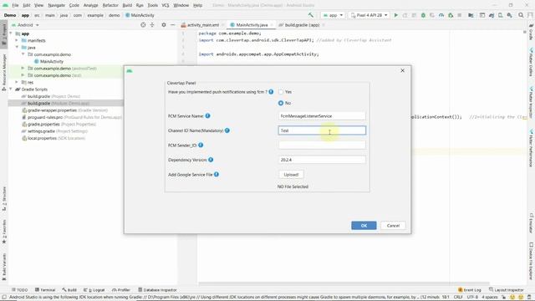Open Project Structure from the toolbar icon
Viewport: 535px width, 301px height.
[x=471, y=15]
